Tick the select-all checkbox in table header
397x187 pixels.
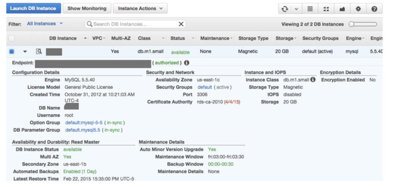12,38
